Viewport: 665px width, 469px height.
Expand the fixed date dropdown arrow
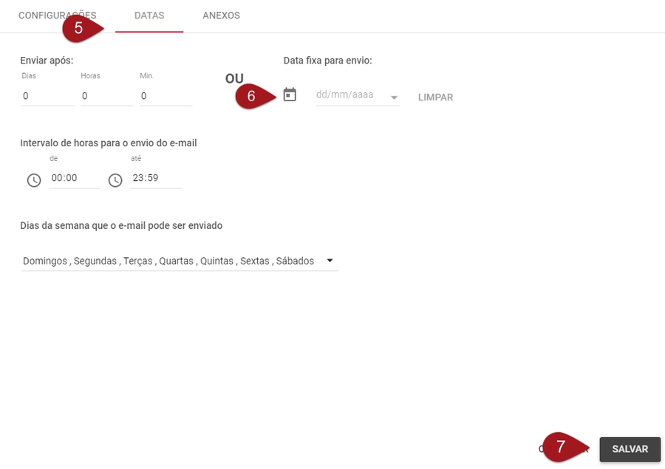[x=394, y=97]
